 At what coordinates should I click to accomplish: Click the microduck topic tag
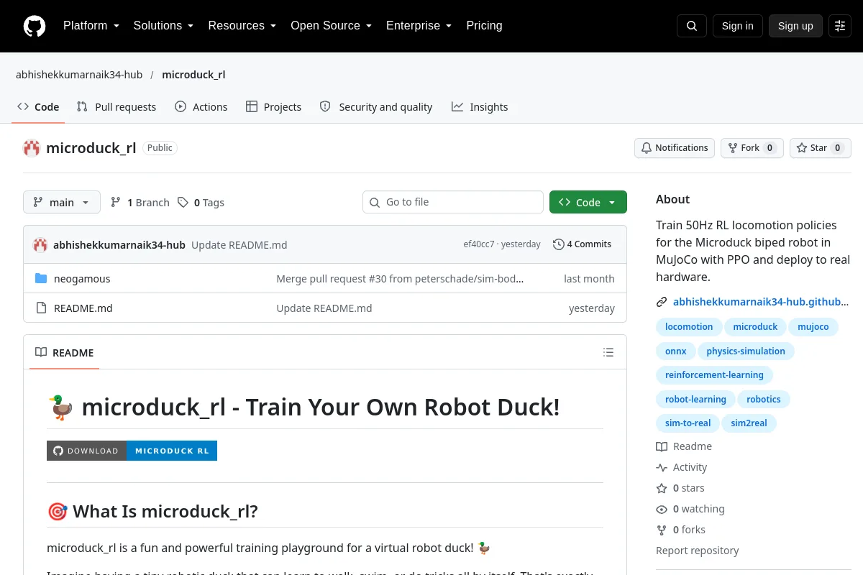(x=755, y=327)
